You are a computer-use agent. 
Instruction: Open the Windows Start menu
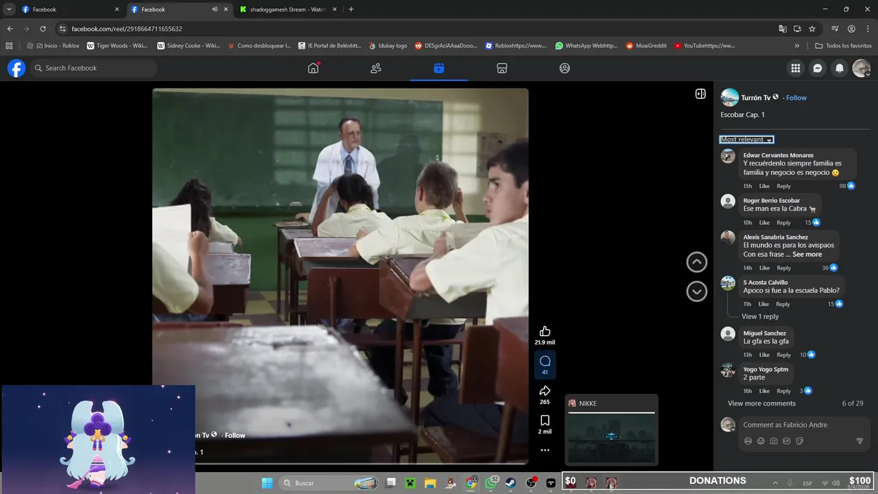point(268,483)
